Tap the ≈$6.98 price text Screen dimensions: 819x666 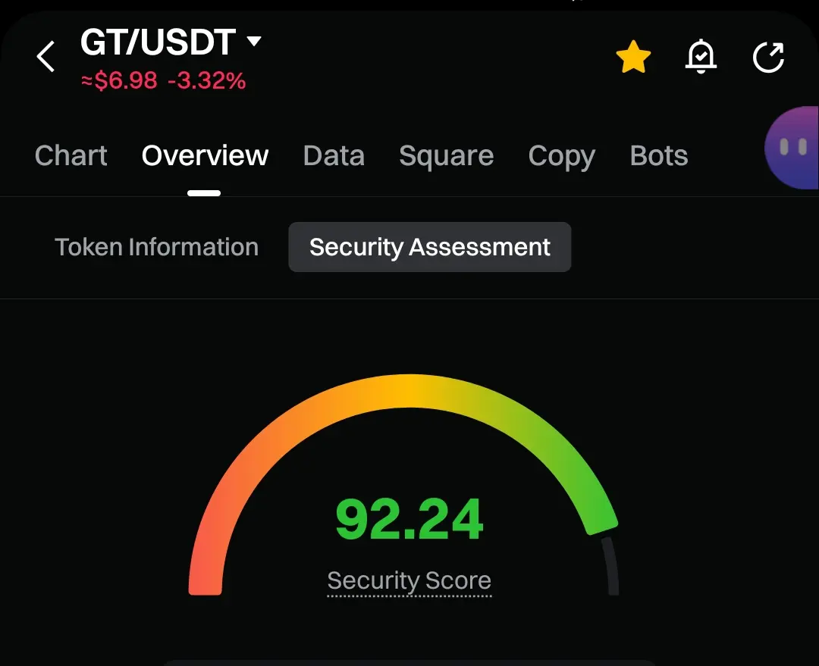coord(119,81)
